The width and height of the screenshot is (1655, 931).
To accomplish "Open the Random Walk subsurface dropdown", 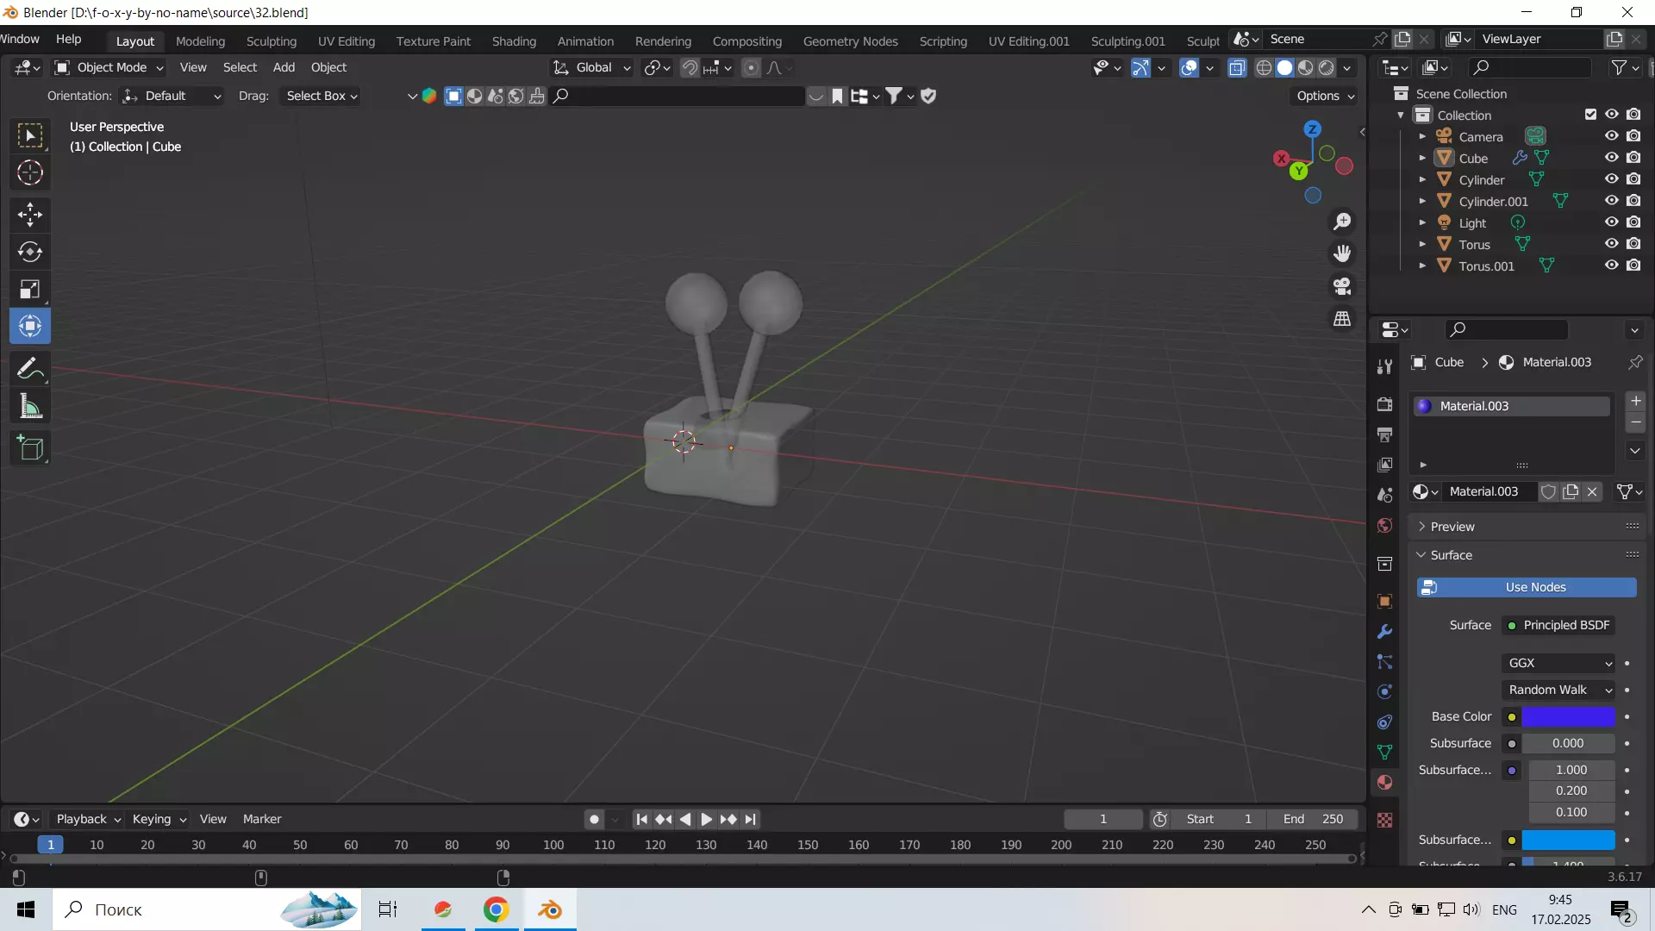I will pos(1558,690).
